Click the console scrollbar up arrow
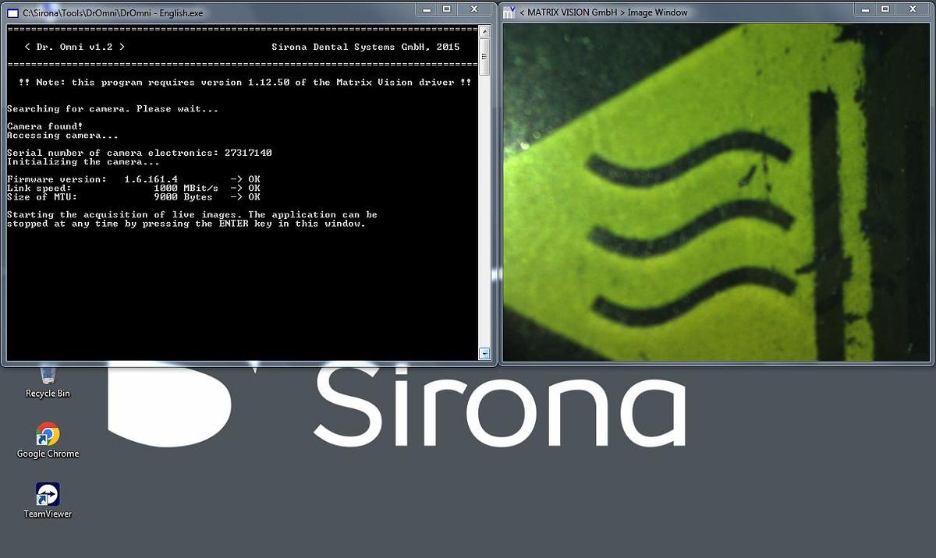 coord(485,30)
